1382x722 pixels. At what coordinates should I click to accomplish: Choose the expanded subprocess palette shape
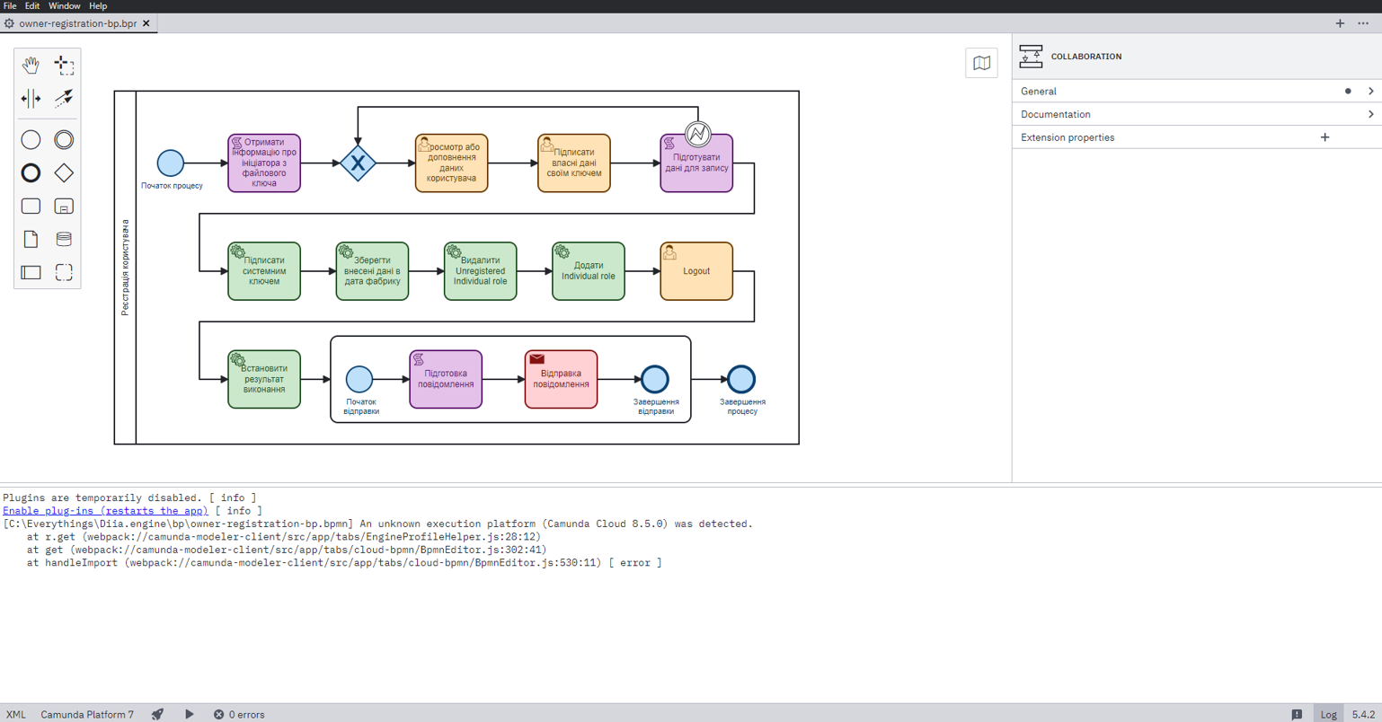64,207
